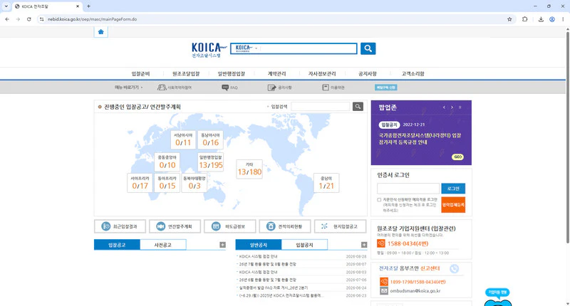
Task: Open notice 26년 7월 환율 동향 및 8월 환율 전망
Action: pos(268,264)
